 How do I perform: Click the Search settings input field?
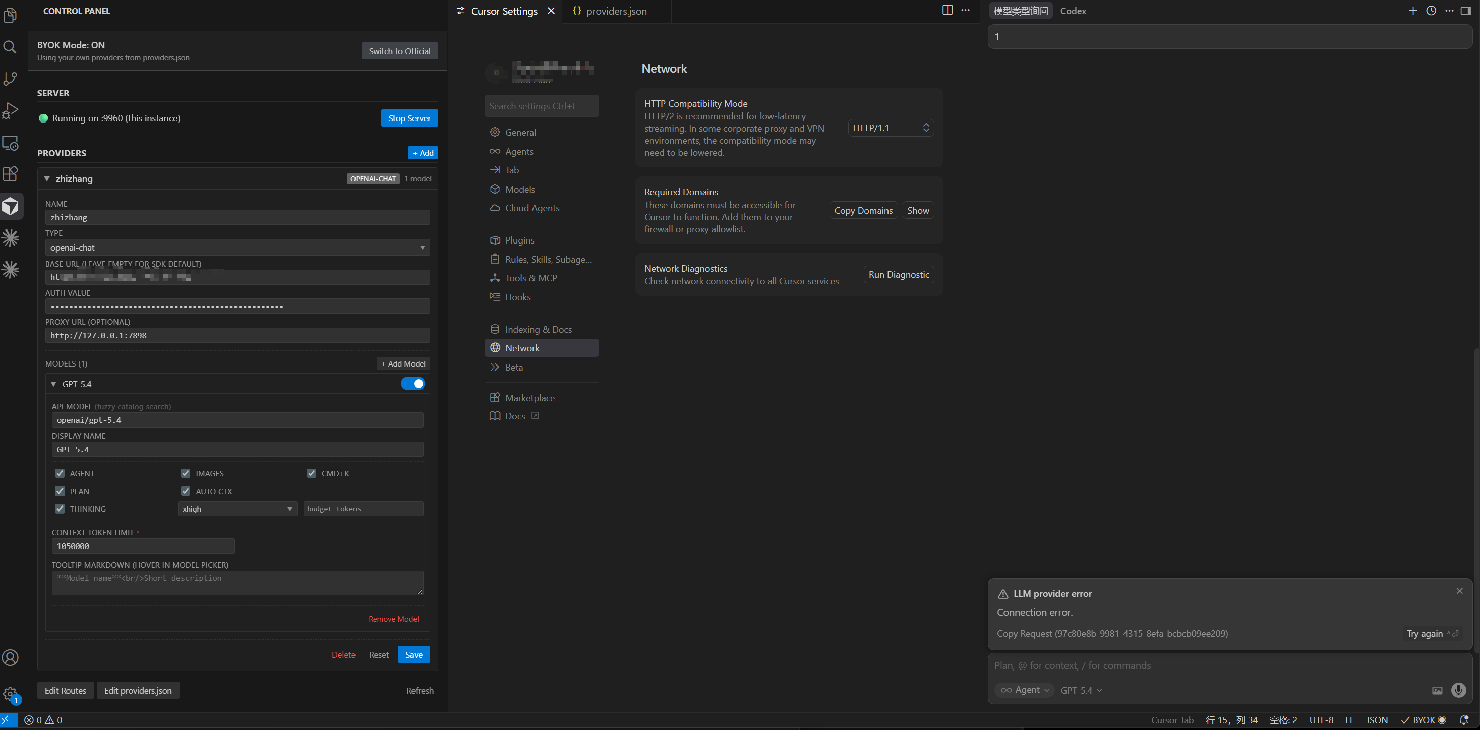coord(541,106)
